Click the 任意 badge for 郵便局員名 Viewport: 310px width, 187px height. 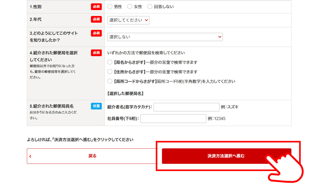click(96, 106)
